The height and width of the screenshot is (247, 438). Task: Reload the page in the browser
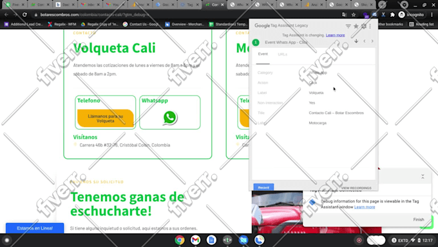24,15
